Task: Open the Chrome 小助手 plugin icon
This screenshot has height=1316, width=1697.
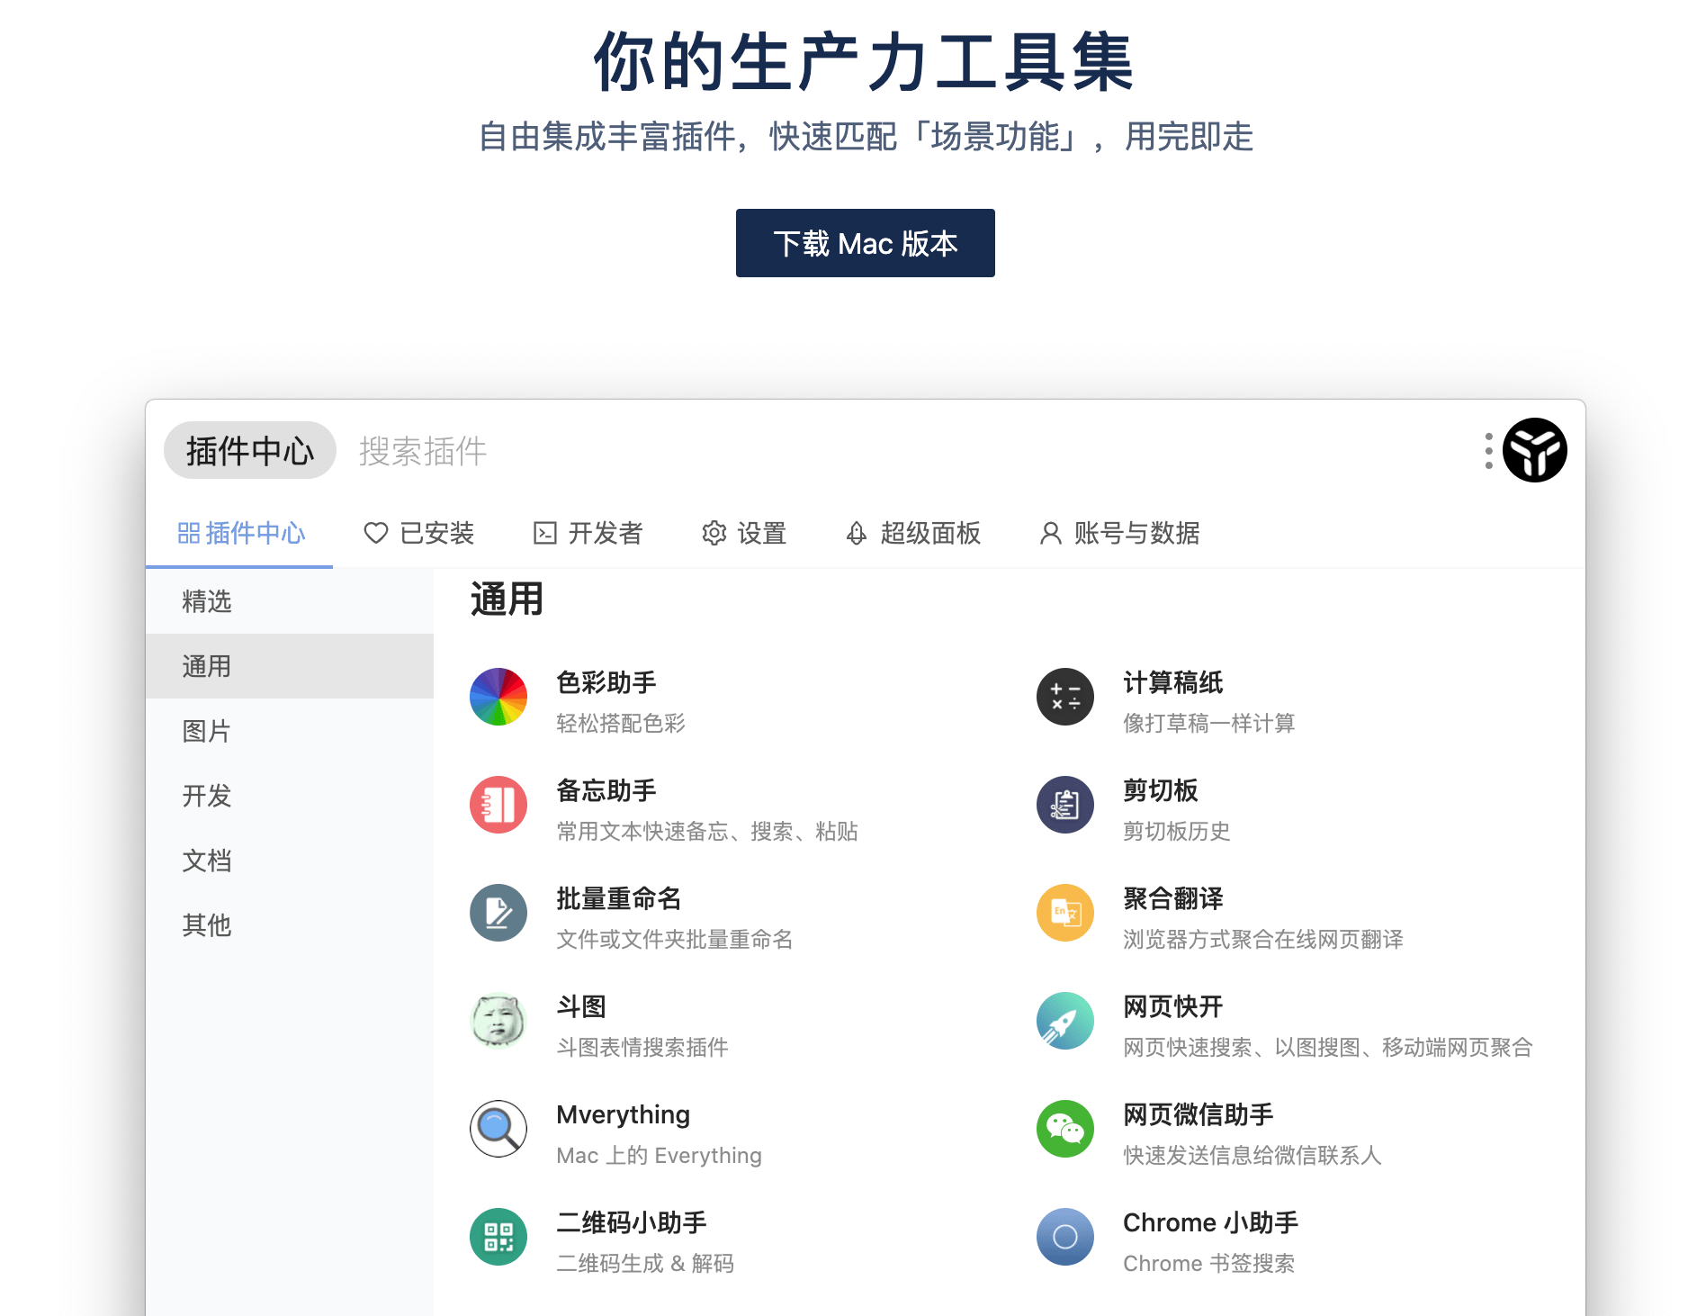Action: coord(1064,1237)
